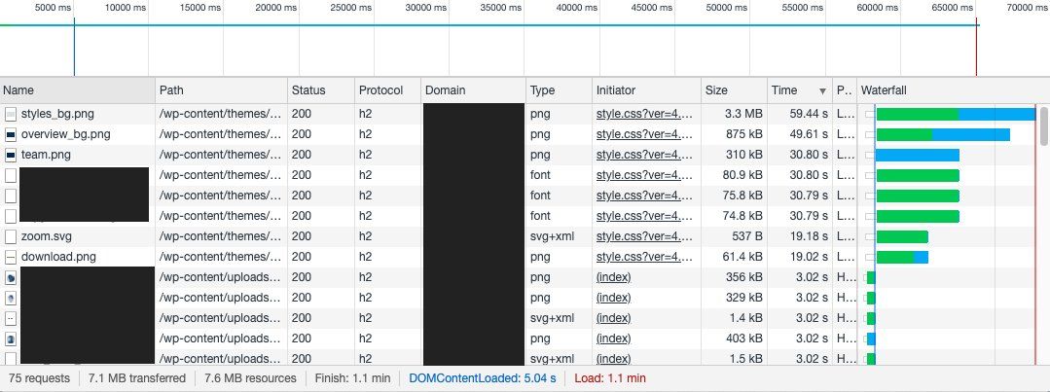
Task: Click zoom.svg green waterfall bar
Action: 902,236
